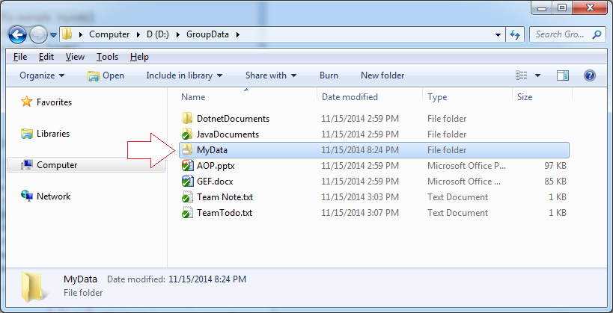Click the Burn button
Image resolution: width=613 pixels, height=313 pixels.
point(329,75)
